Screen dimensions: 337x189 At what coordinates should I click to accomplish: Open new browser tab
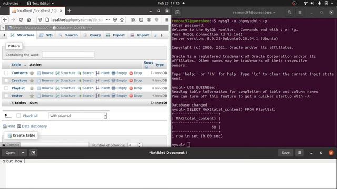click(69, 10)
